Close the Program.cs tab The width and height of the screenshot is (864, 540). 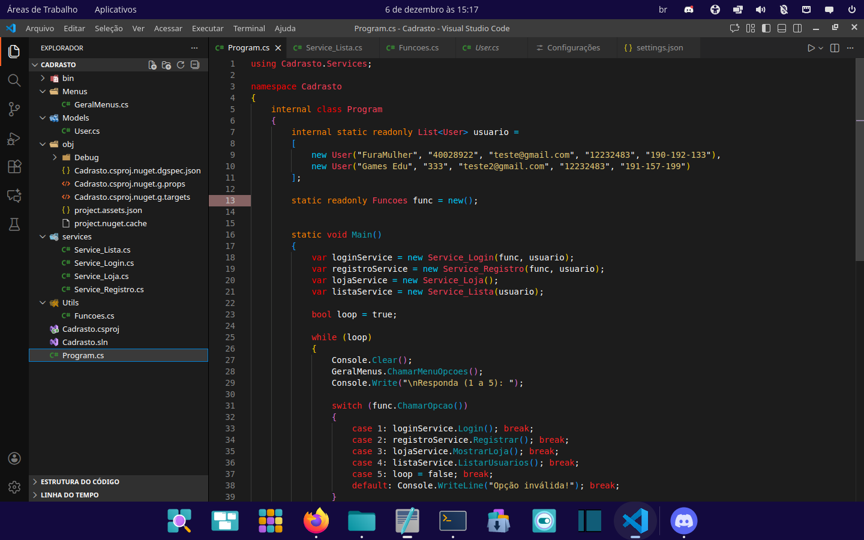(x=278, y=48)
